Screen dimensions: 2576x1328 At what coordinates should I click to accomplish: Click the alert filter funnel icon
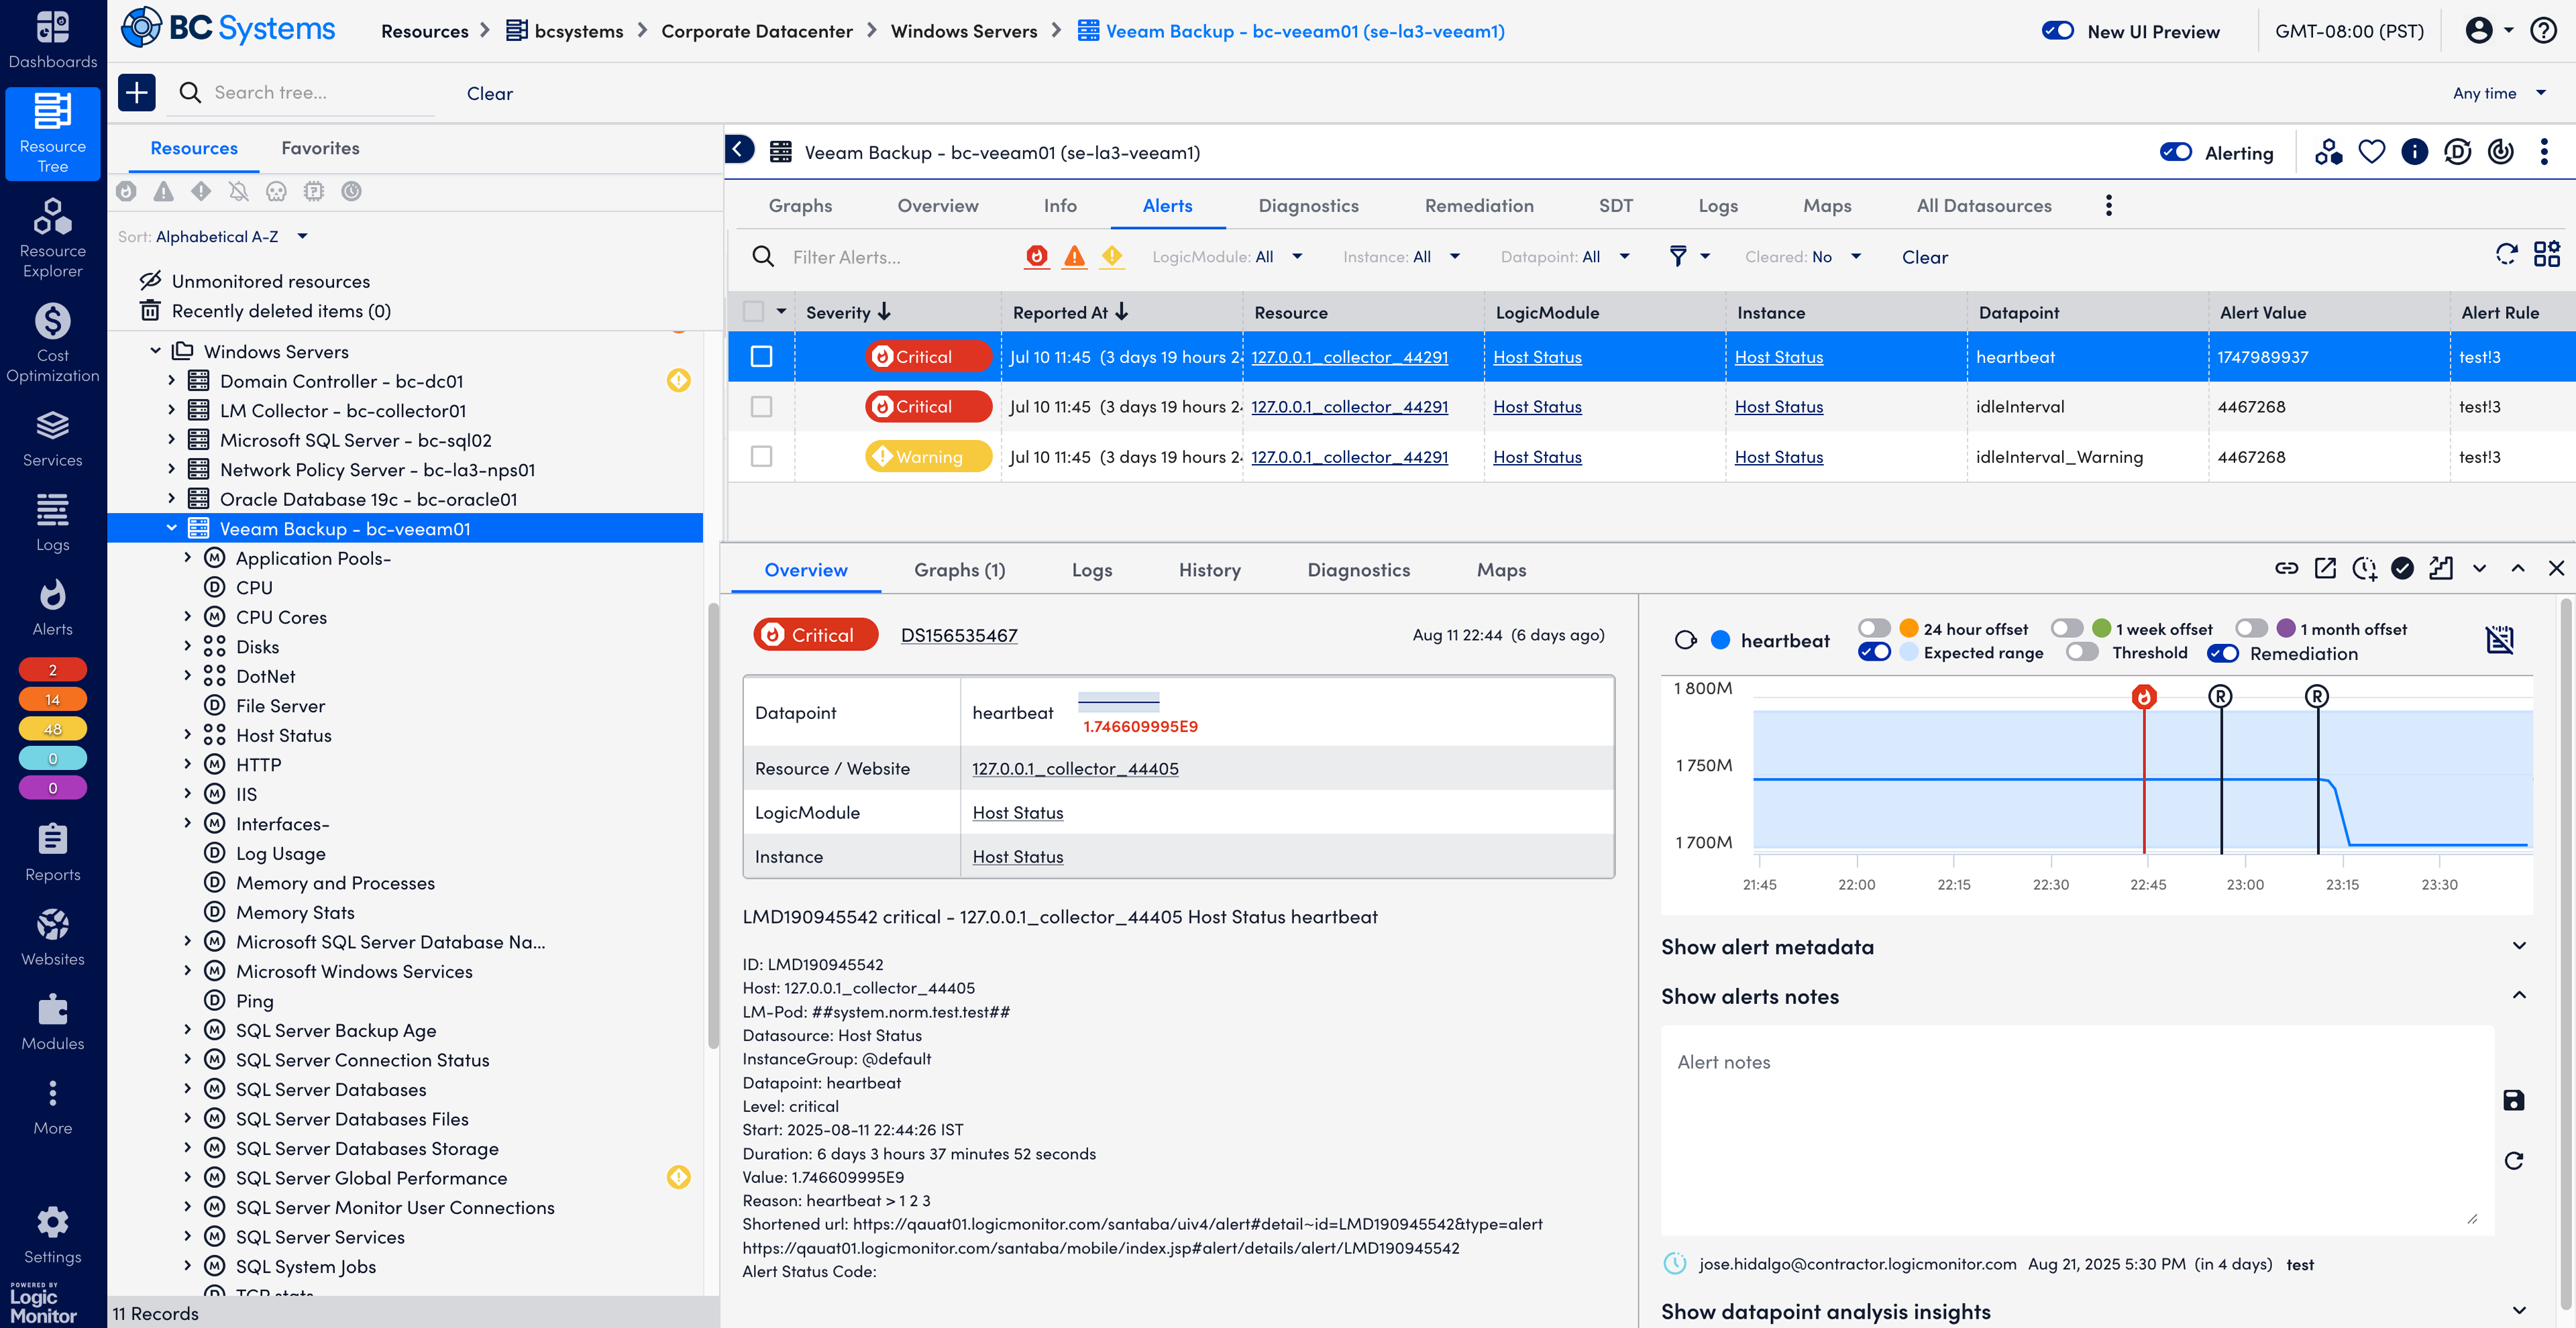[x=1678, y=257]
